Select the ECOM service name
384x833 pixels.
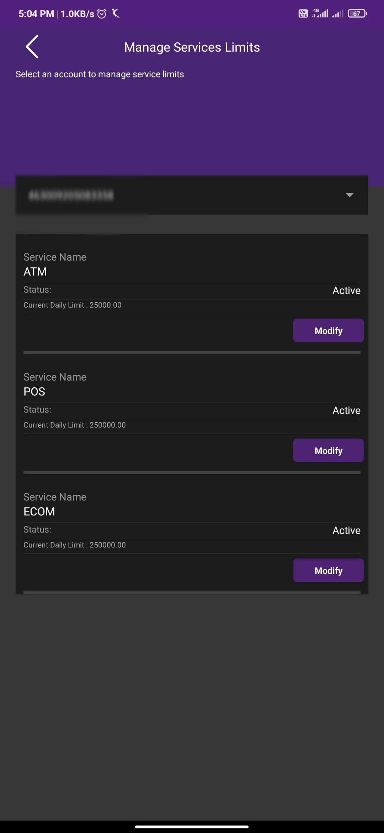point(39,512)
